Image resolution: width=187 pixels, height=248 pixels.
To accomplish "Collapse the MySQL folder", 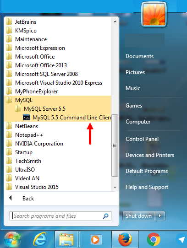I will (x=58, y=100).
